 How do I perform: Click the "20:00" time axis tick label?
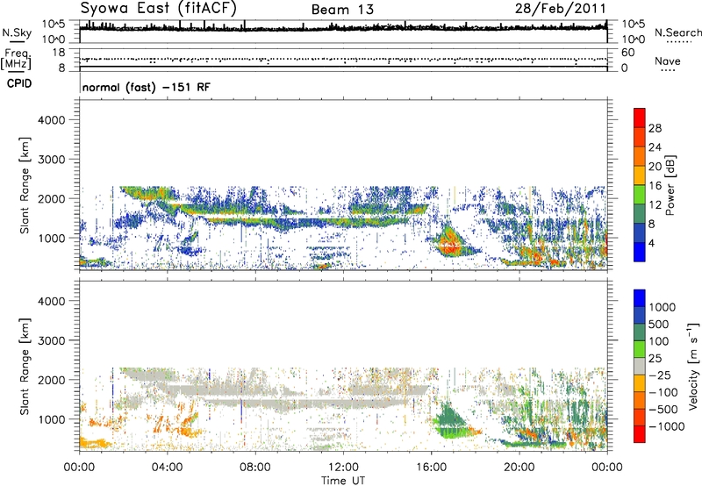(x=519, y=468)
